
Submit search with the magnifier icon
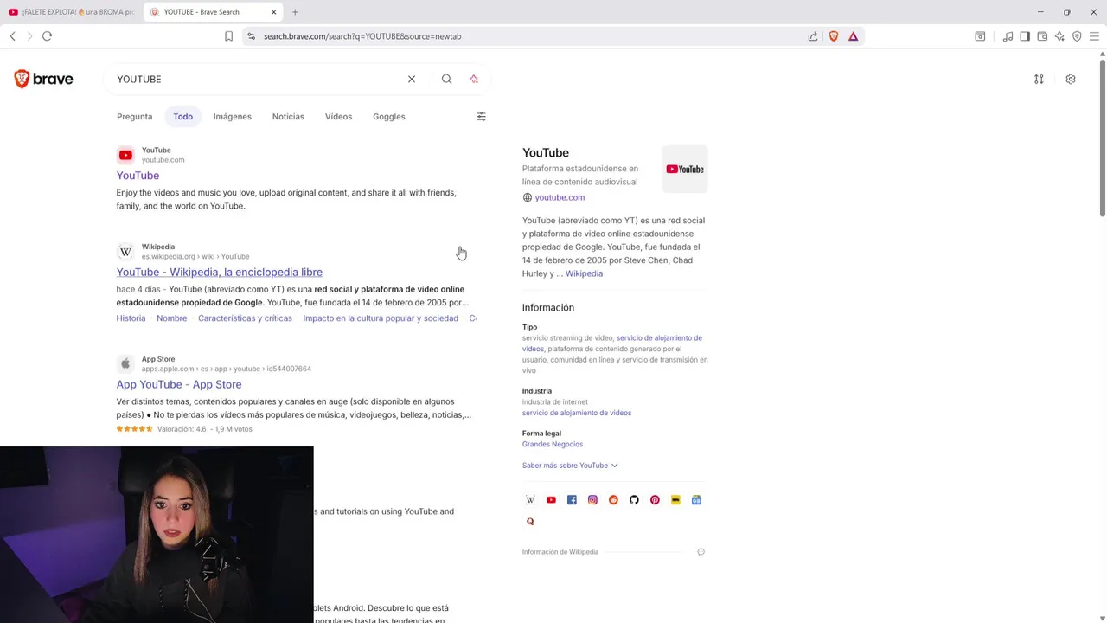tap(446, 79)
